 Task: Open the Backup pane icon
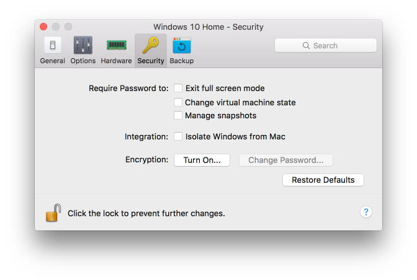(181, 45)
